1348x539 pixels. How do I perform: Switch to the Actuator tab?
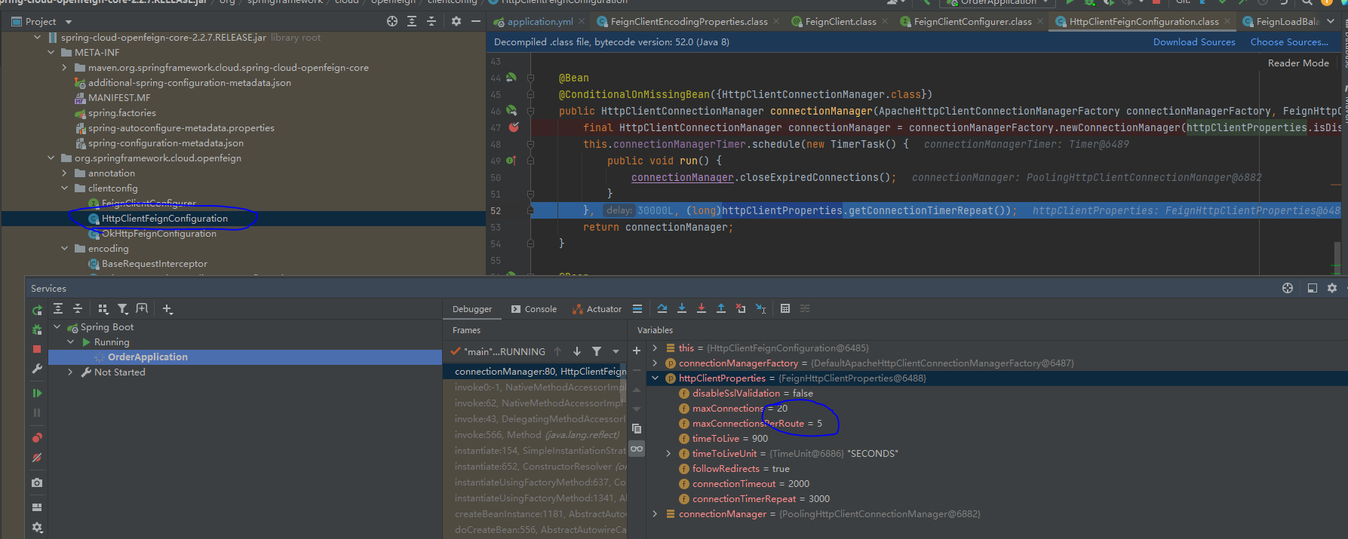pos(597,309)
